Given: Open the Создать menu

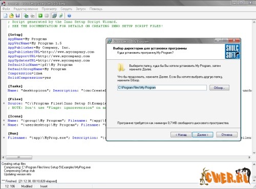Looking at the screenshot, I should point(67,9).
